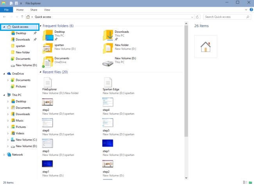Select Documents under Quick access

(23, 59)
